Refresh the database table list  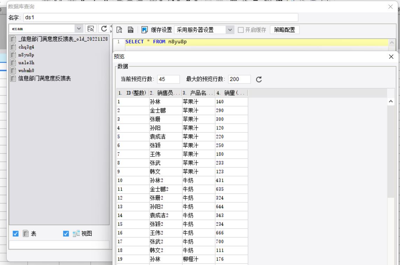(x=104, y=29)
